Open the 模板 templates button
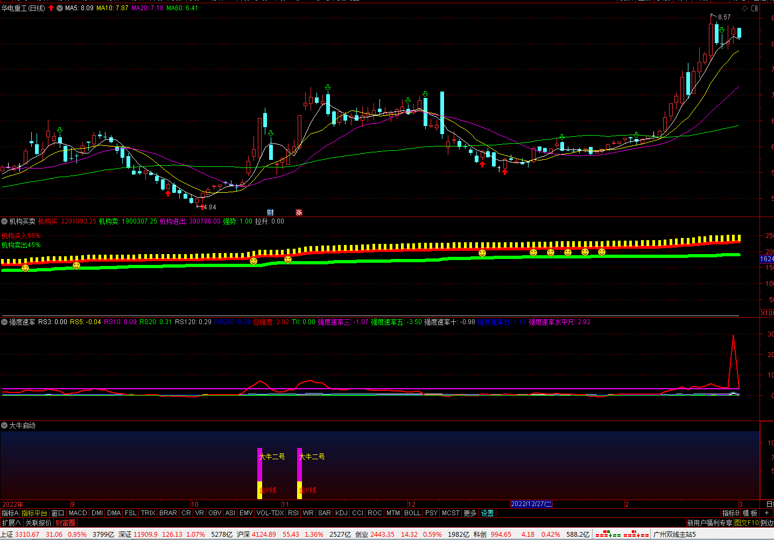 [x=750, y=513]
